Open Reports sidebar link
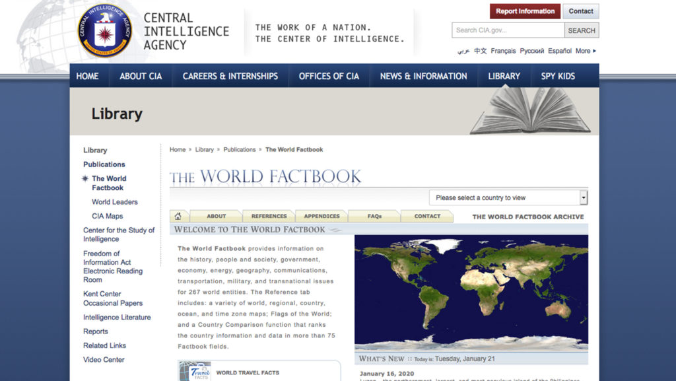This screenshot has height=381, width=676. tap(95, 331)
